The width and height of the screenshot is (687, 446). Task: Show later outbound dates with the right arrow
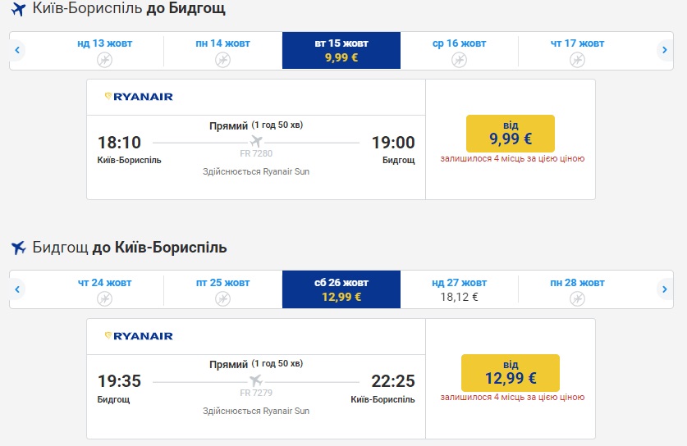[x=664, y=50]
